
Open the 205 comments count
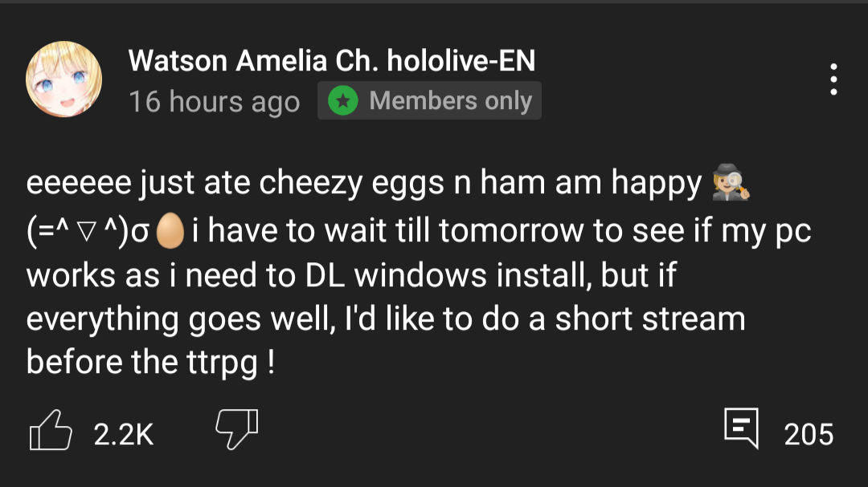(808, 434)
